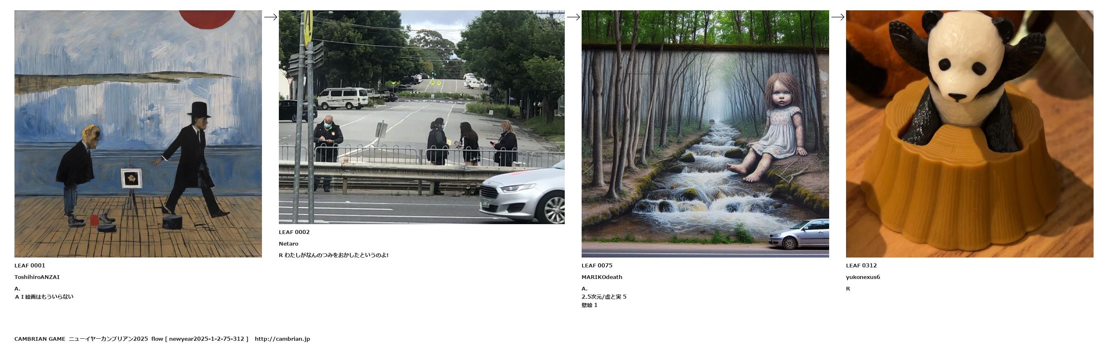1108x349 pixels.
Task: Select the LEAF 0002 label
Action: point(294,232)
